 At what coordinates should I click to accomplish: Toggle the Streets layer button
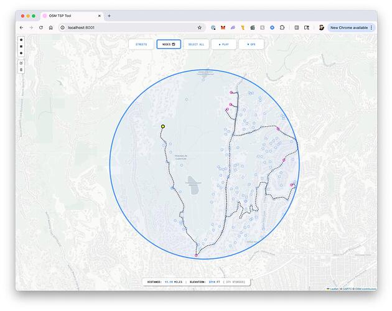coord(141,44)
